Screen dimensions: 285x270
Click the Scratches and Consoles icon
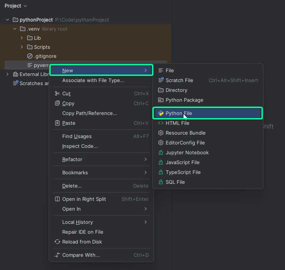16,83
